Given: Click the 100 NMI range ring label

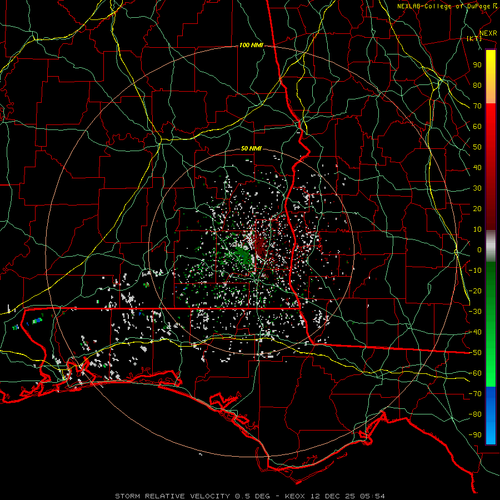Looking at the screenshot, I should click(x=251, y=46).
